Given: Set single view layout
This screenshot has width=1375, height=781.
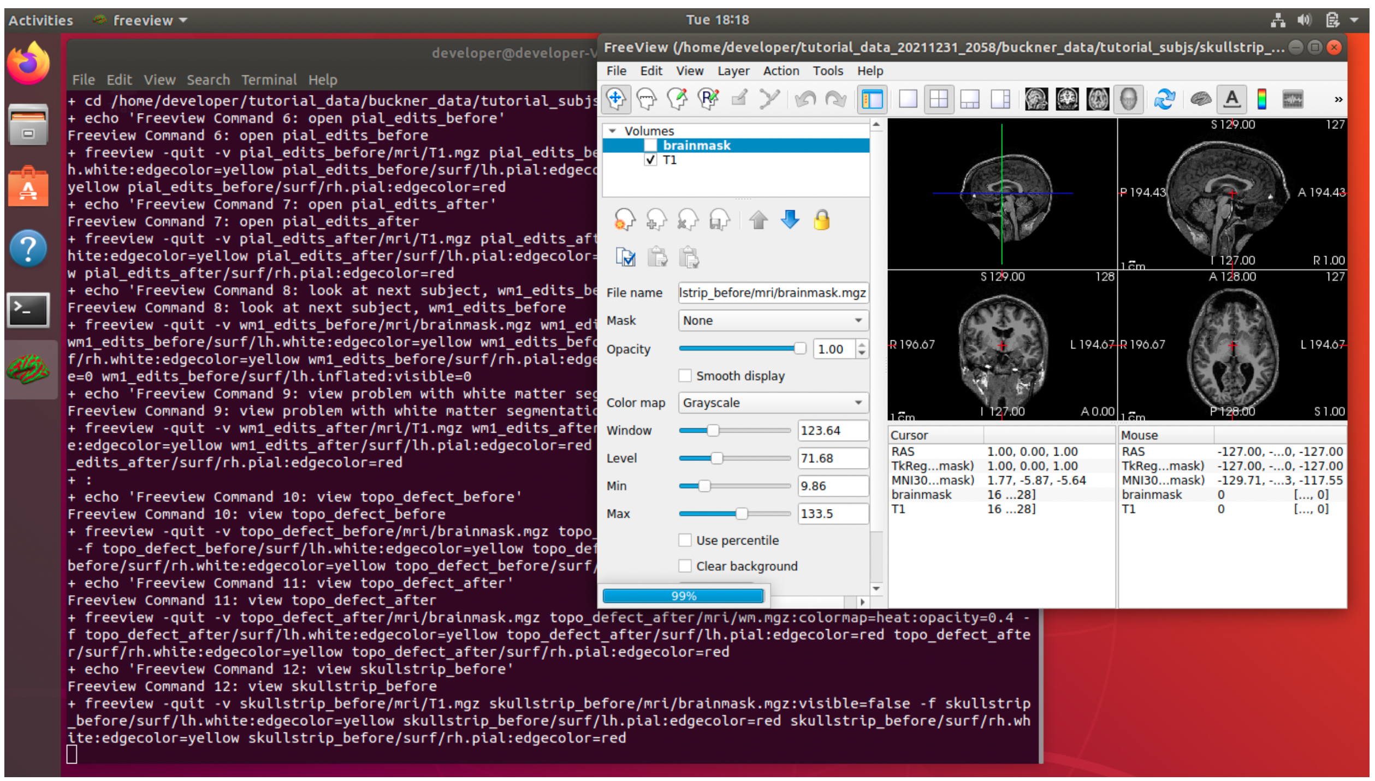Looking at the screenshot, I should coord(908,99).
